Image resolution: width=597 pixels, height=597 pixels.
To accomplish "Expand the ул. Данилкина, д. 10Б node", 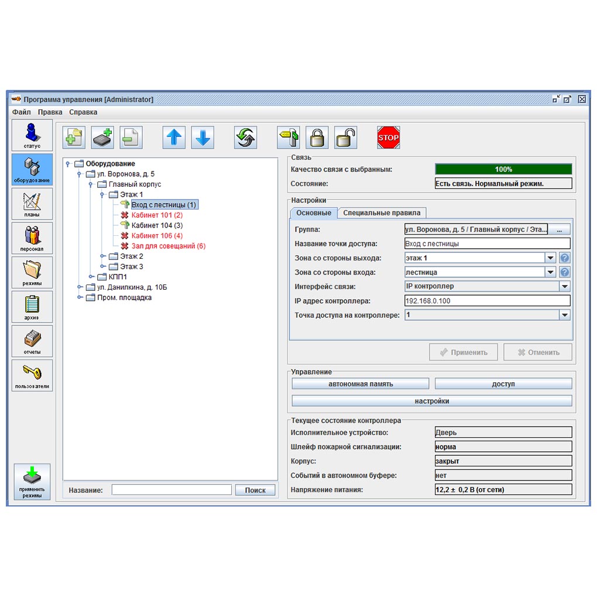I will tap(80, 287).
